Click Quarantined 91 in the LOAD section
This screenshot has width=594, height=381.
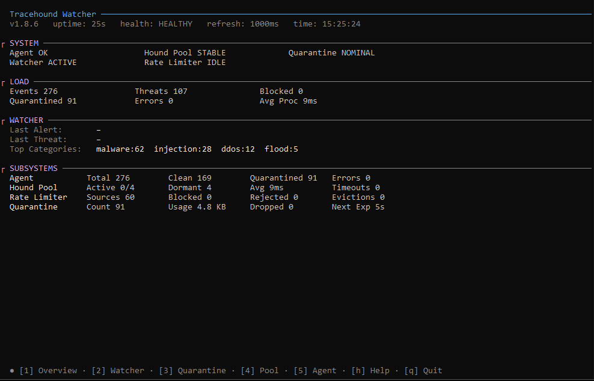coord(43,101)
